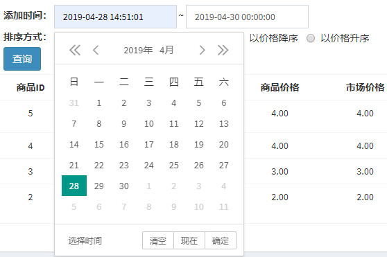Image resolution: width=387 pixels, height=257 pixels.
Task: Pick date 14 in the calendar
Action: tap(74, 144)
